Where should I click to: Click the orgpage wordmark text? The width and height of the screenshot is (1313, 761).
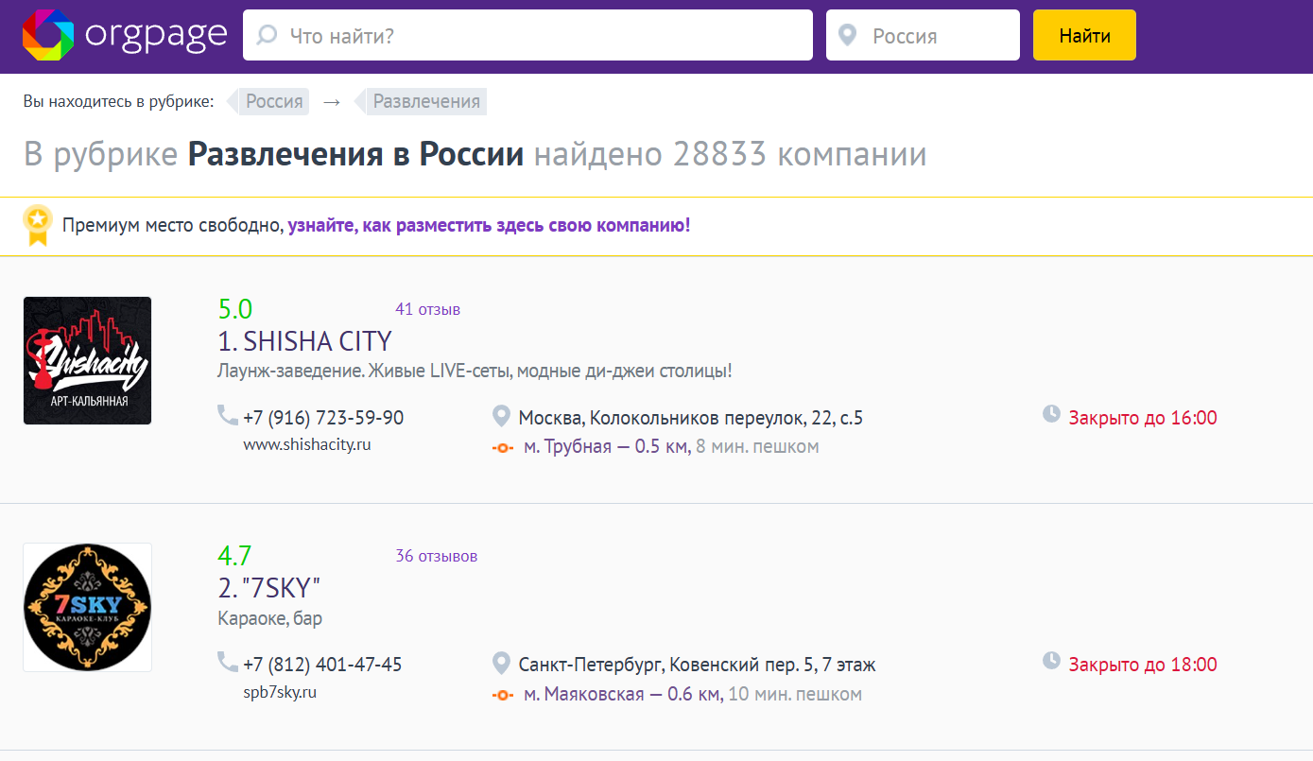[156, 35]
